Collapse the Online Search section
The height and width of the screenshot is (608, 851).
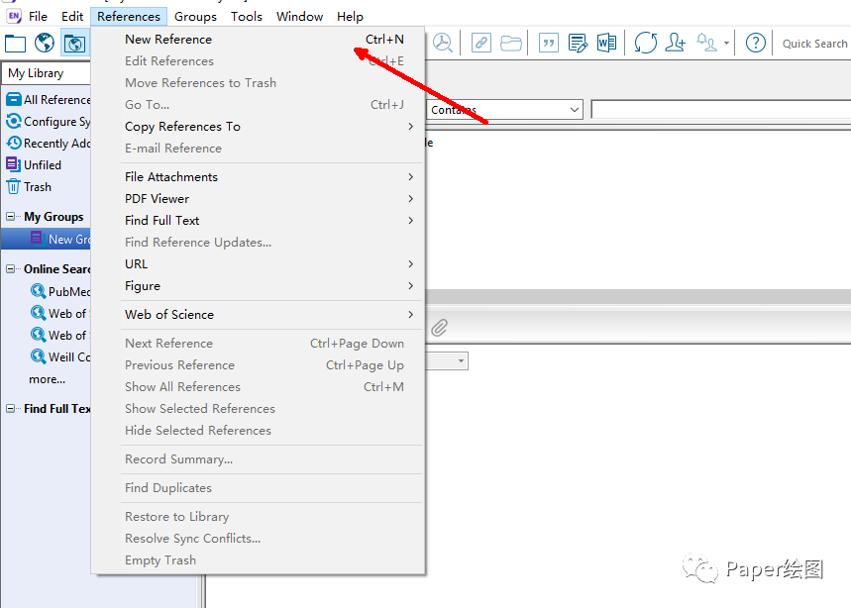click(x=10, y=269)
